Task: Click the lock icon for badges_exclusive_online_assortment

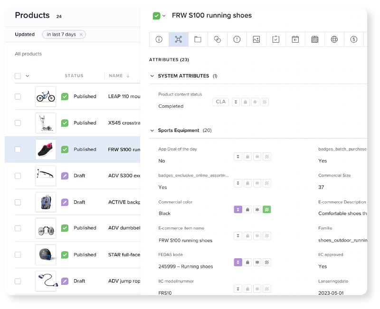Action: point(247,183)
